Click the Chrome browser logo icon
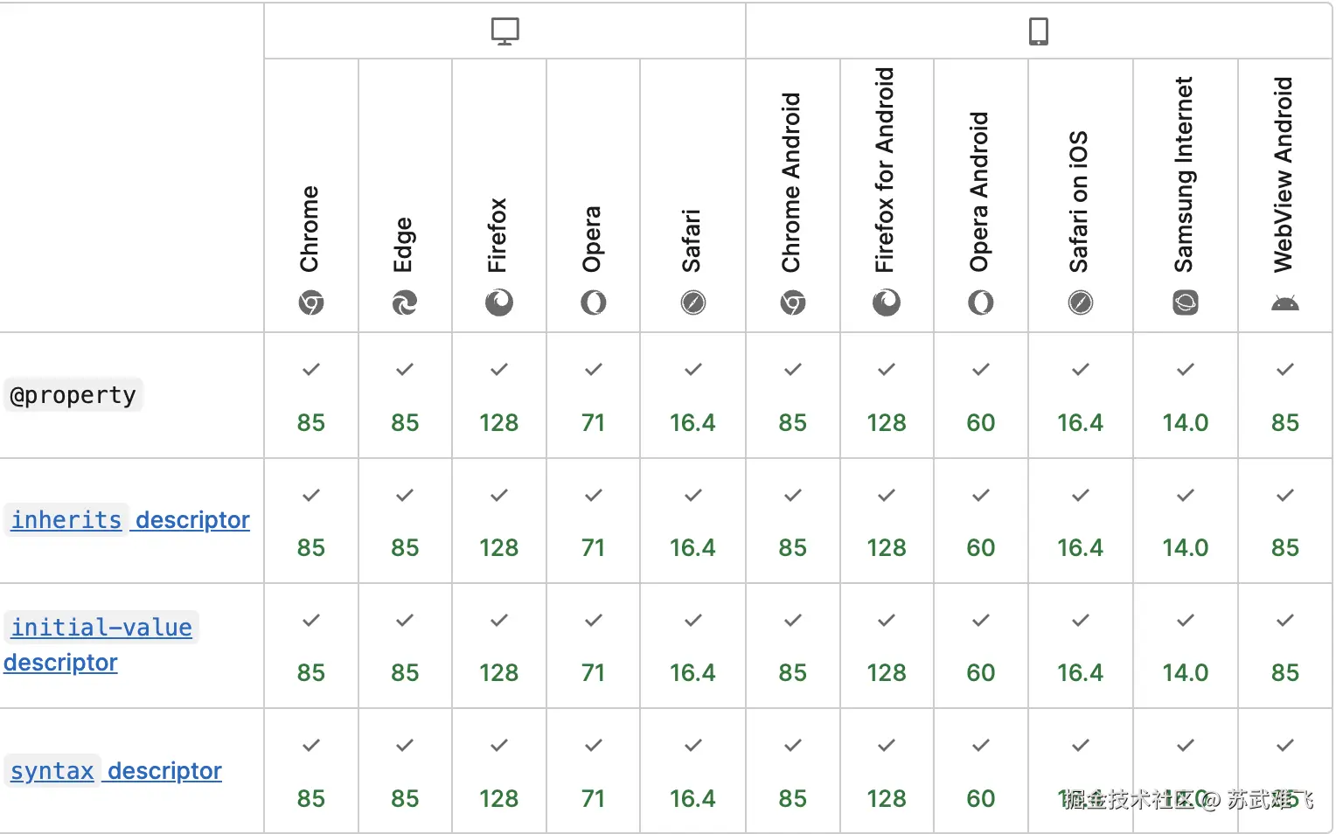Viewport: 1336px width, 834px height. tap(311, 303)
